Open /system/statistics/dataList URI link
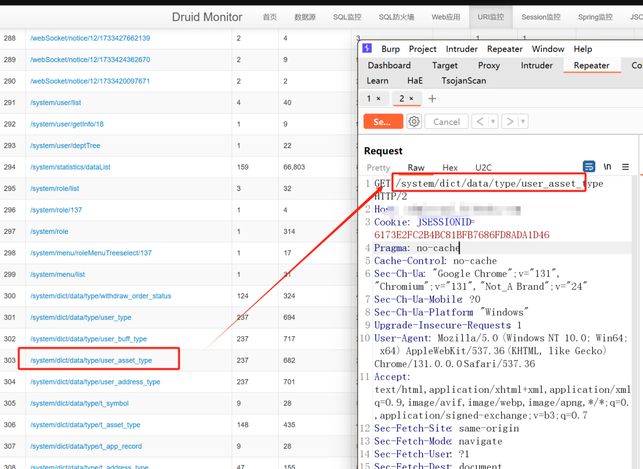Image resolution: width=643 pixels, height=469 pixels. [70, 167]
